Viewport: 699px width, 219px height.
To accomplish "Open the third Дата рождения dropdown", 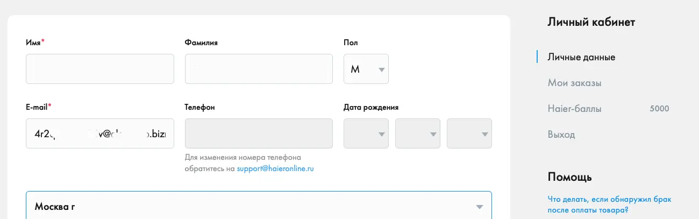I will pyautogui.click(x=469, y=133).
